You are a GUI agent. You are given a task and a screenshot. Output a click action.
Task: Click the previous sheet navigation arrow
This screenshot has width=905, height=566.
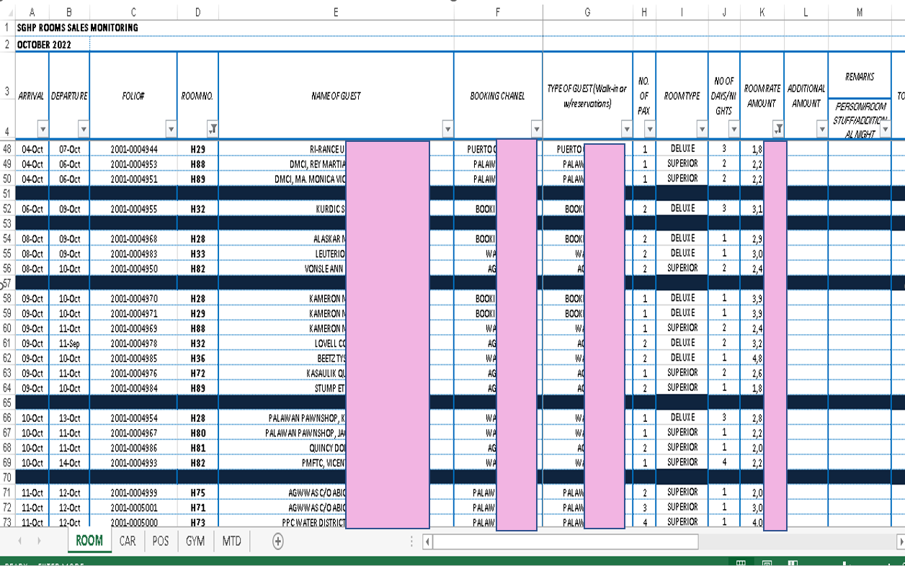coord(19,541)
